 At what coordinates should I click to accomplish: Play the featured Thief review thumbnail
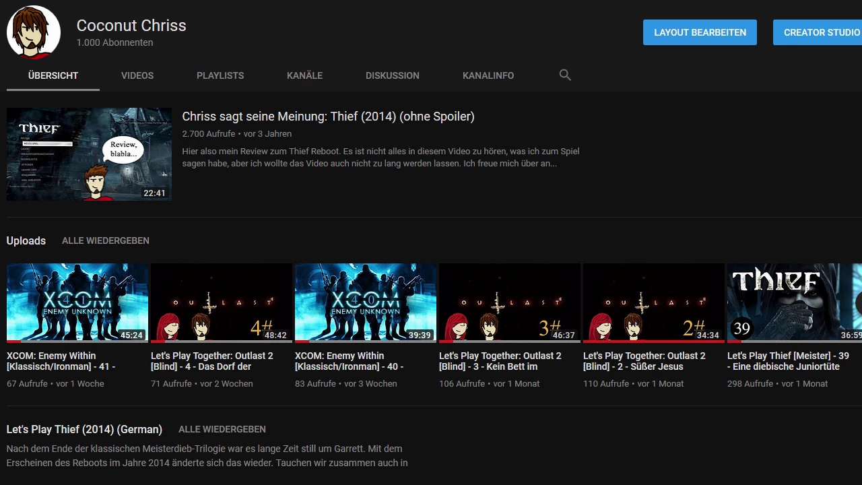pos(89,154)
